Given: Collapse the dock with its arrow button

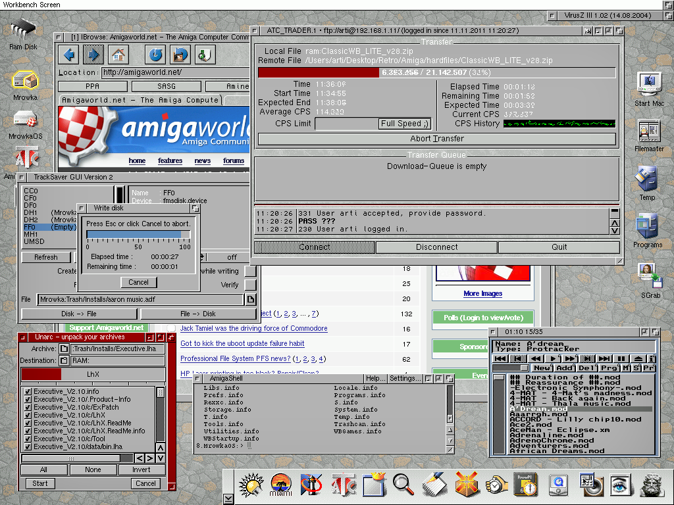Looking at the screenshot, I should tap(228, 499).
